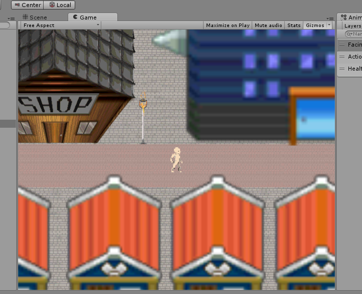Click the Animator parameter search field

coord(355,34)
